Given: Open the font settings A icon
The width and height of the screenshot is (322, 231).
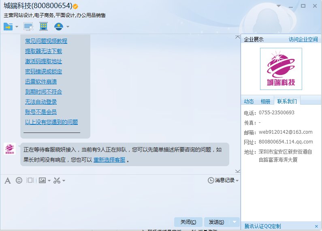Looking at the screenshot, I should pyautogui.click(x=8, y=181).
